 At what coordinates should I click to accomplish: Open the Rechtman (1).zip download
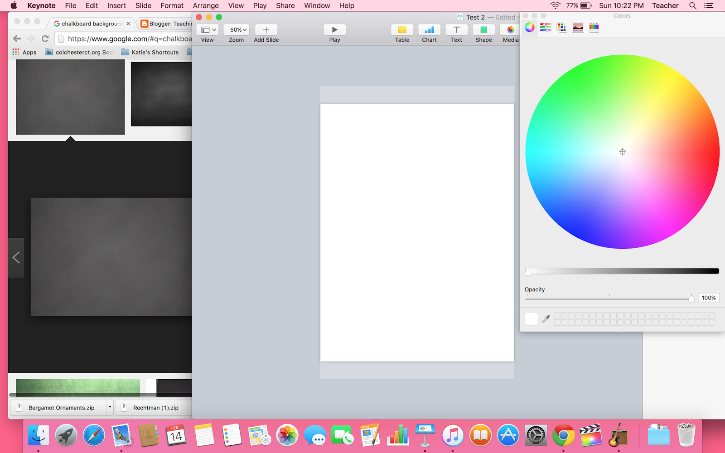point(153,407)
